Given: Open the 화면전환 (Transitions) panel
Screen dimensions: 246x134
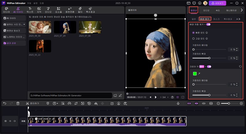Looking at the screenshot, I should coord(70,10).
